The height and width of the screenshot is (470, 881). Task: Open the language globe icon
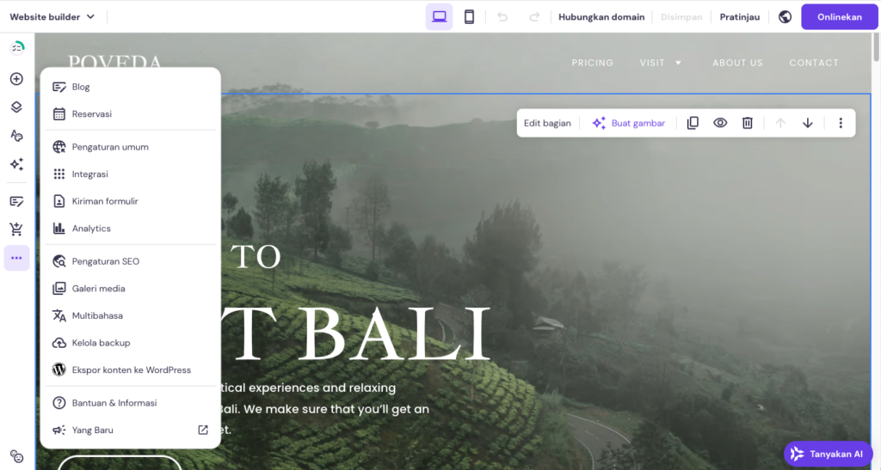785,17
